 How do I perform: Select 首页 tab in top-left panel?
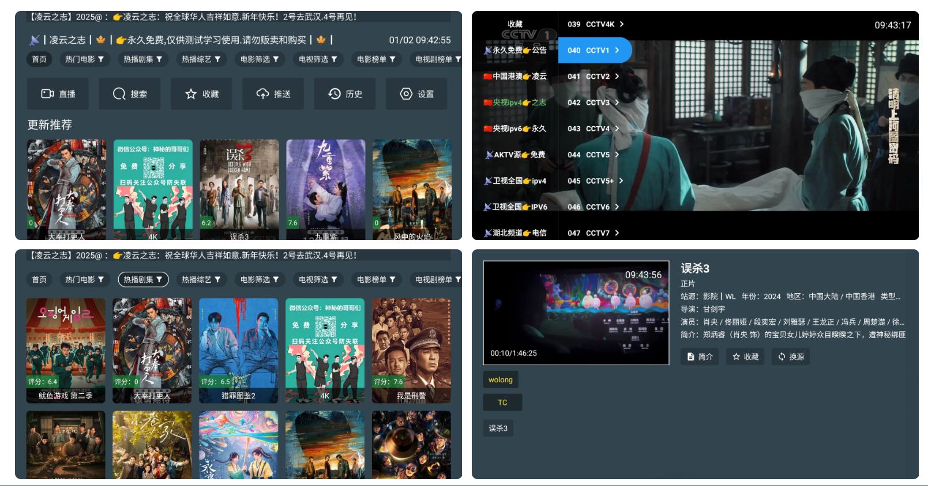click(39, 59)
